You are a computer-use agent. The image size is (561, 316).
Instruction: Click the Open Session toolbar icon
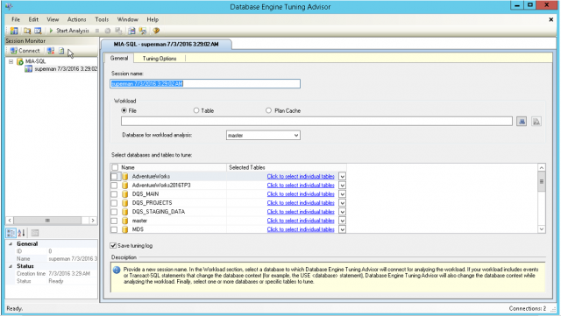click(x=38, y=31)
